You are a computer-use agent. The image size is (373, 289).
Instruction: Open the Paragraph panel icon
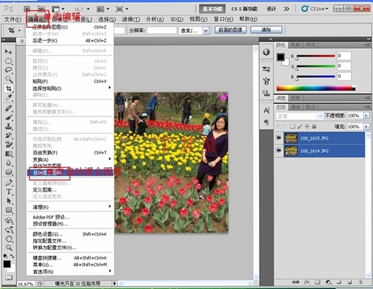[x=266, y=122]
